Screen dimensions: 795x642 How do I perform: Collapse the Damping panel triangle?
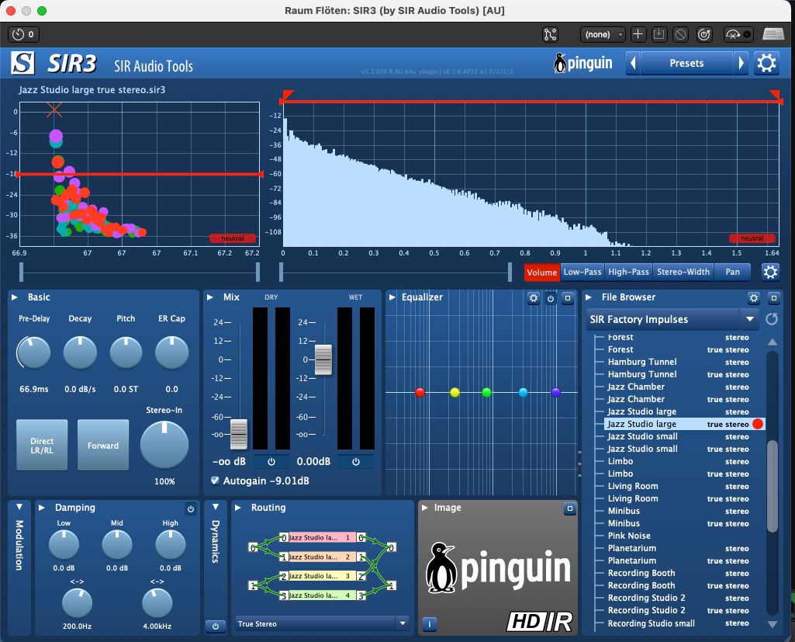click(42, 508)
